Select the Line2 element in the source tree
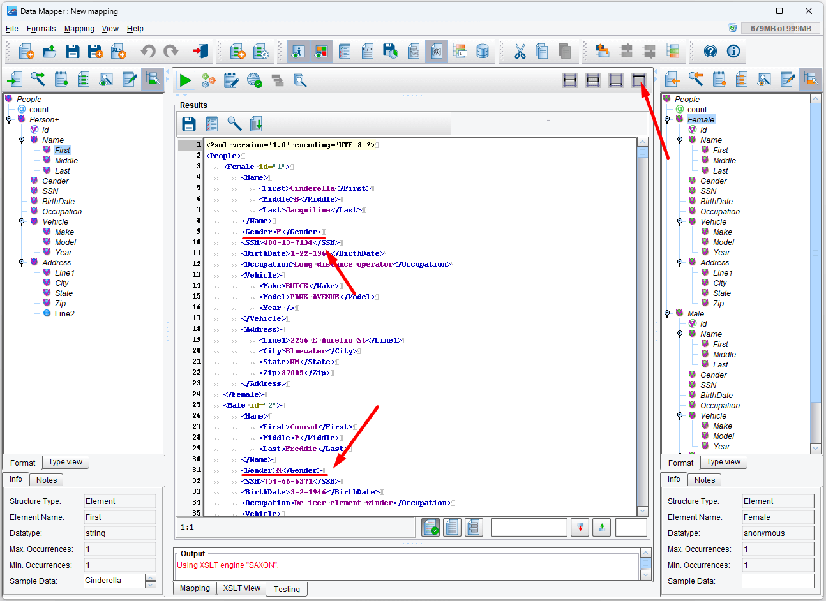Image resolution: width=826 pixels, height=601 pixels. [x=64, y=314]
